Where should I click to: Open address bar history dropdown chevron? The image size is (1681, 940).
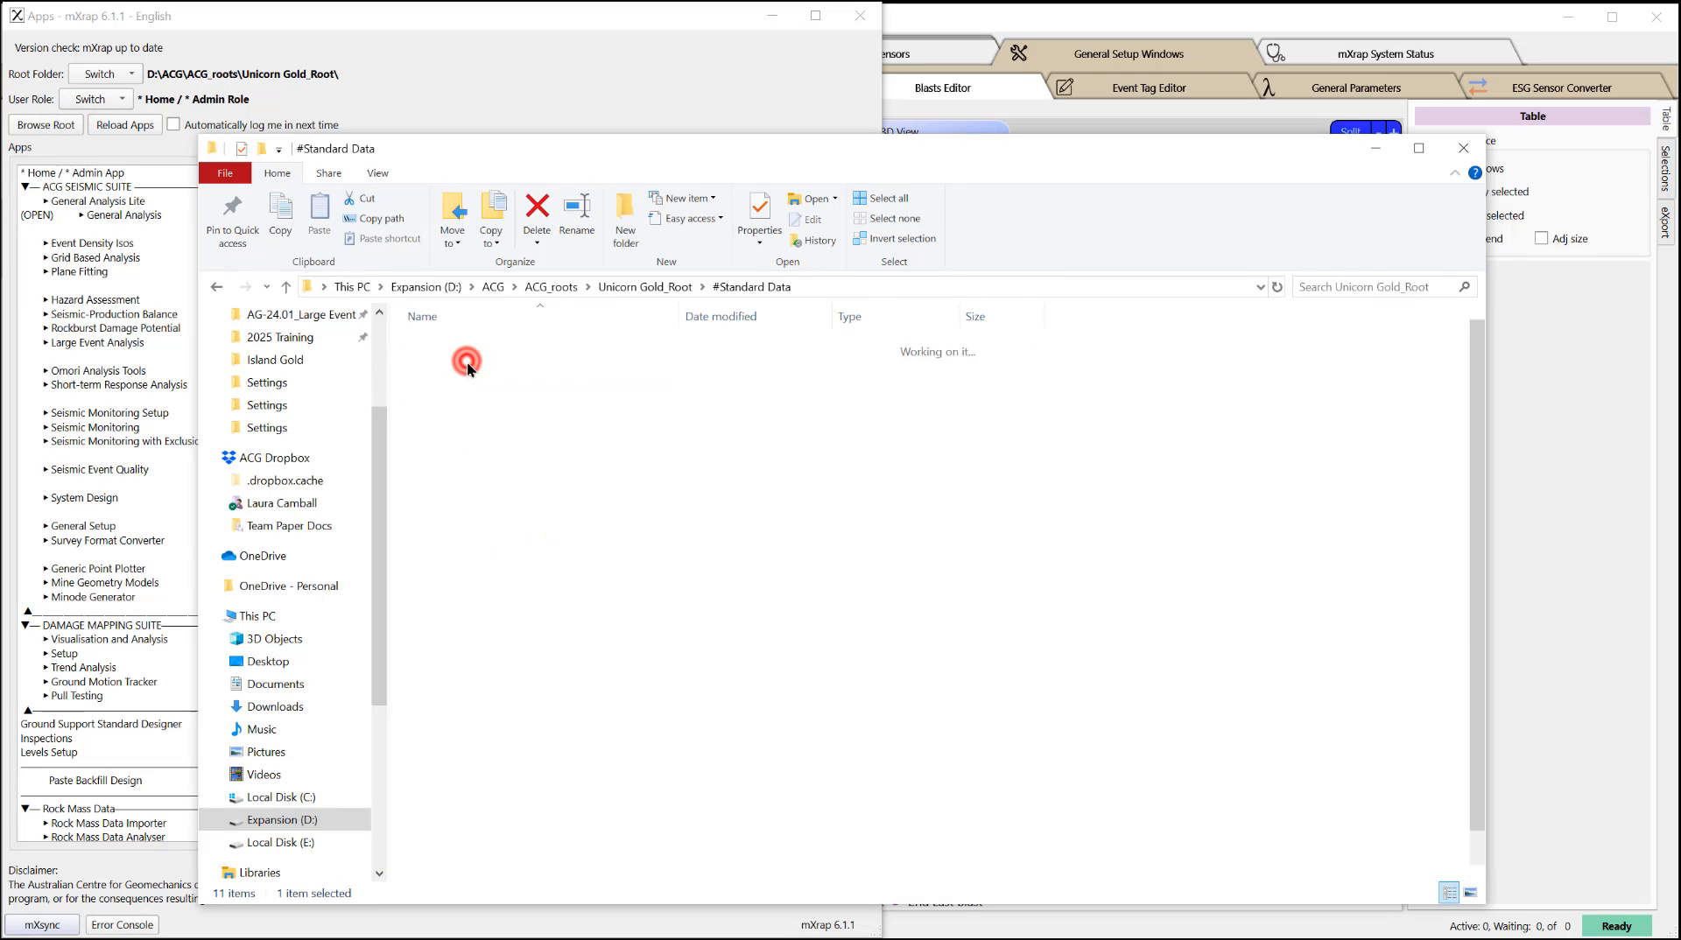pyautogui.click(x=1260, y=286)
